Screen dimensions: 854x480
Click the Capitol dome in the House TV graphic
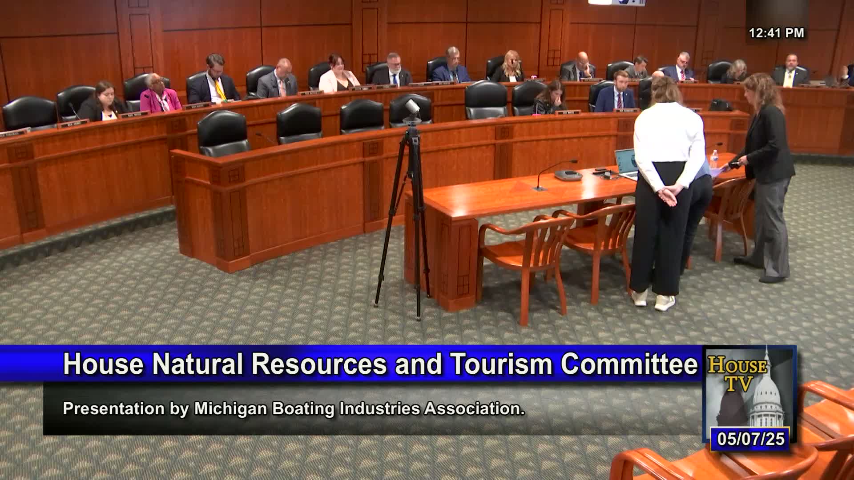tap(767, 396)
